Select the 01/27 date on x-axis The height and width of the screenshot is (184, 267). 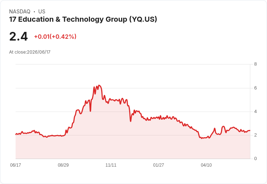tap(159, 165)
